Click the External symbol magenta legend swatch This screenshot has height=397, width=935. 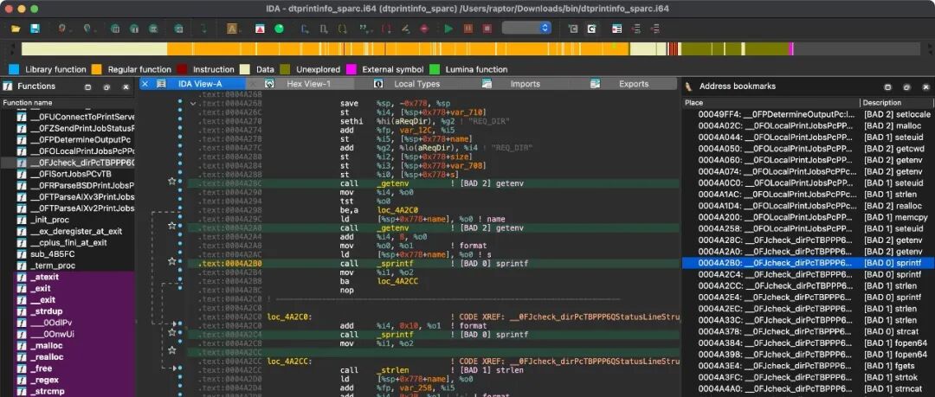pos(351,69)
